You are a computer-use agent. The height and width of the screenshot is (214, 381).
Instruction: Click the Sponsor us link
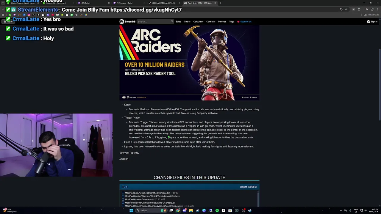[244, 21]
